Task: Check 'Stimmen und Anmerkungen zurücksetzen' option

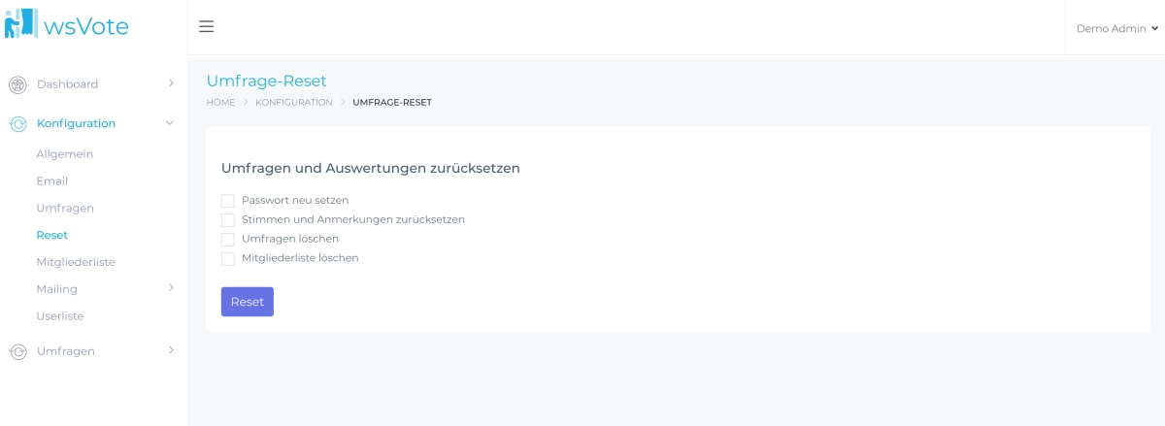Action: point(228,219)
